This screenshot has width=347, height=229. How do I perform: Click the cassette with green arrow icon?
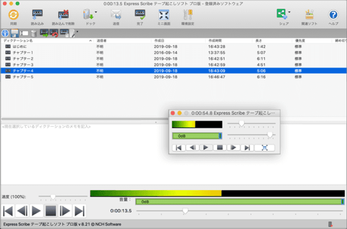point(44,33)
